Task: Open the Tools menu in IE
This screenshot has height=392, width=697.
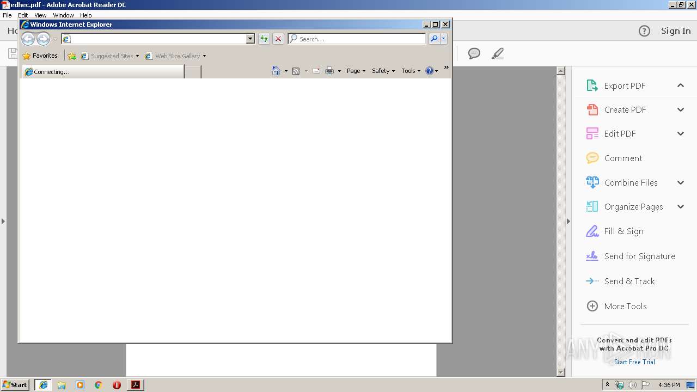Action: 411,71
